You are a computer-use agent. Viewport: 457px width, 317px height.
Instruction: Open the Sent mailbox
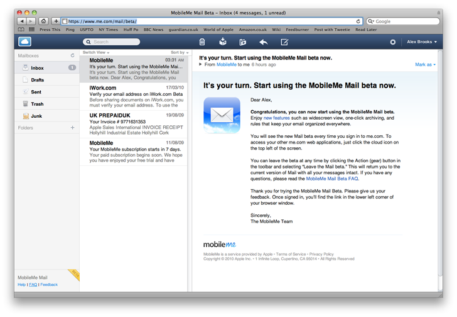[x=47, y=92]
